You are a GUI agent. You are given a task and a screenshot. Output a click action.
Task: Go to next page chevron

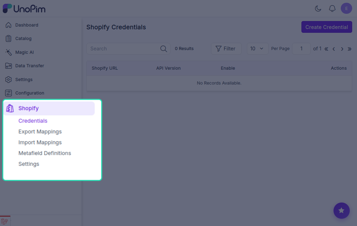click(342, 49)
